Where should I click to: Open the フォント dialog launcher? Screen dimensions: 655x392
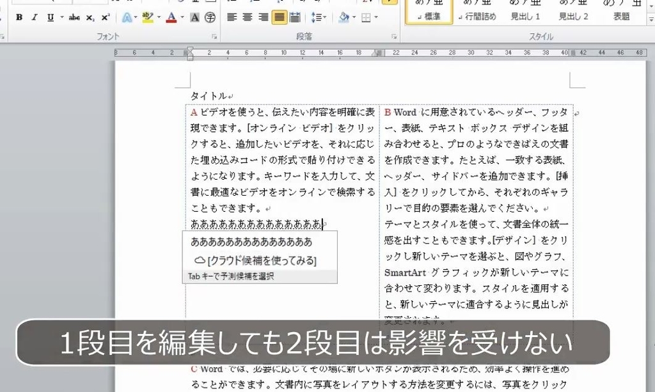214,36
